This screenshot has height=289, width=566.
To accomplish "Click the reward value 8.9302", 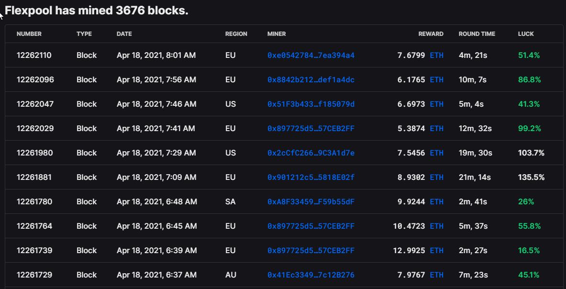I will (411, 177).
